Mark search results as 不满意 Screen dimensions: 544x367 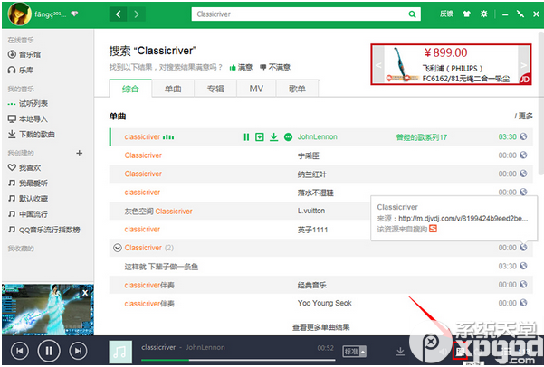coord(275,67)
